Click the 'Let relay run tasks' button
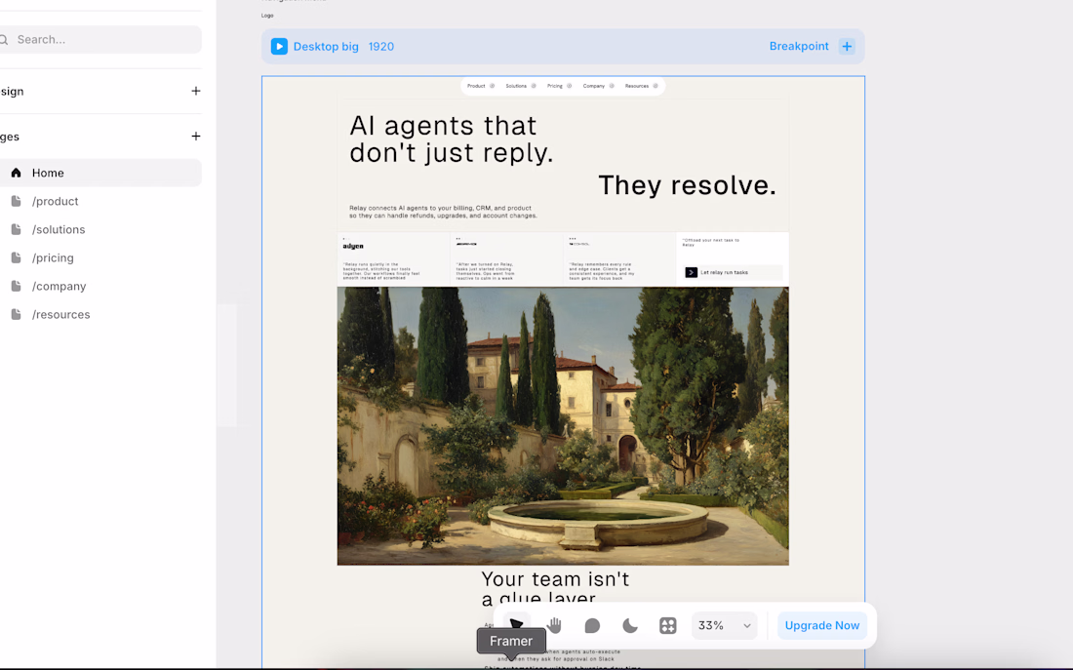Viewport: 1073px width, 670px height. tap(733, 272)
